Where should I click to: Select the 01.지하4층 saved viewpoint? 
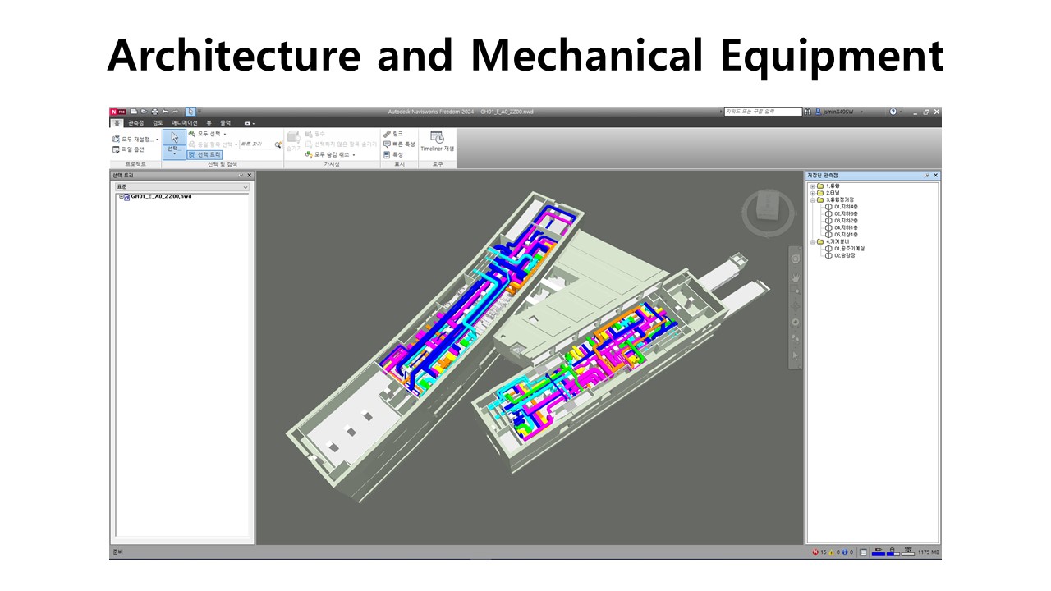pyautogui.click(x=845, y=207)
